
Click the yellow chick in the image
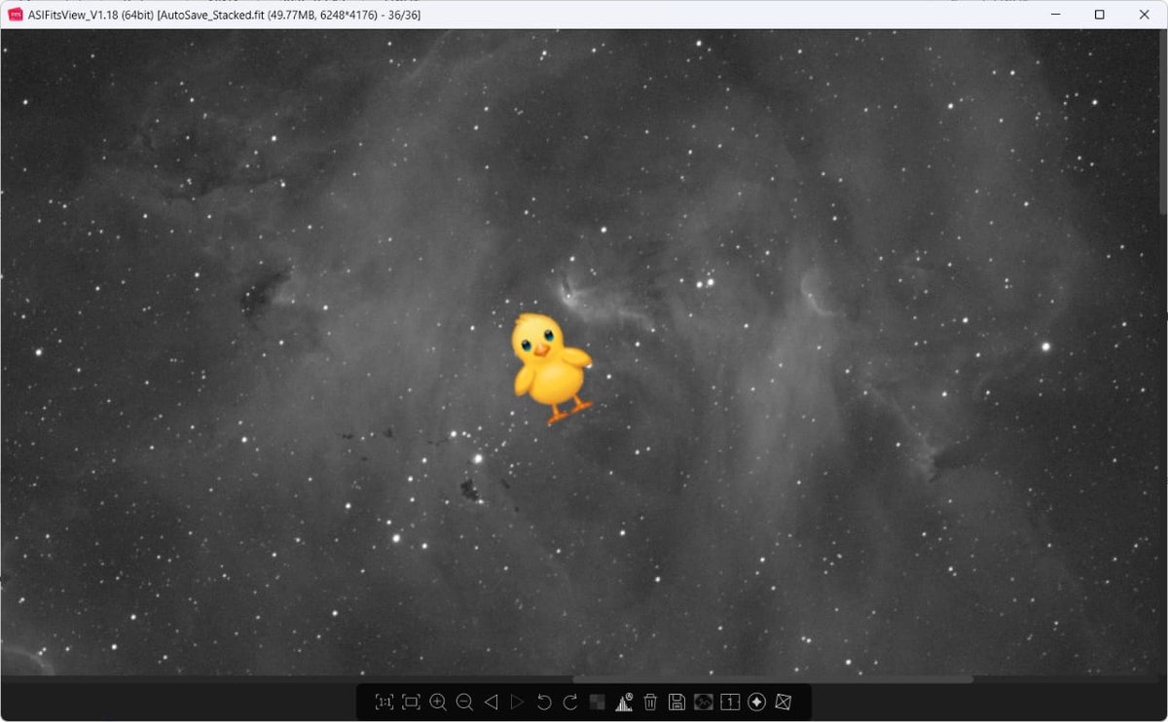pos(551,368)
